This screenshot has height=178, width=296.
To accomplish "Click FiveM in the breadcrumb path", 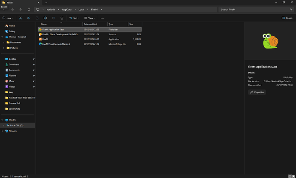I will pyautogui.click(x=94, y=9).
